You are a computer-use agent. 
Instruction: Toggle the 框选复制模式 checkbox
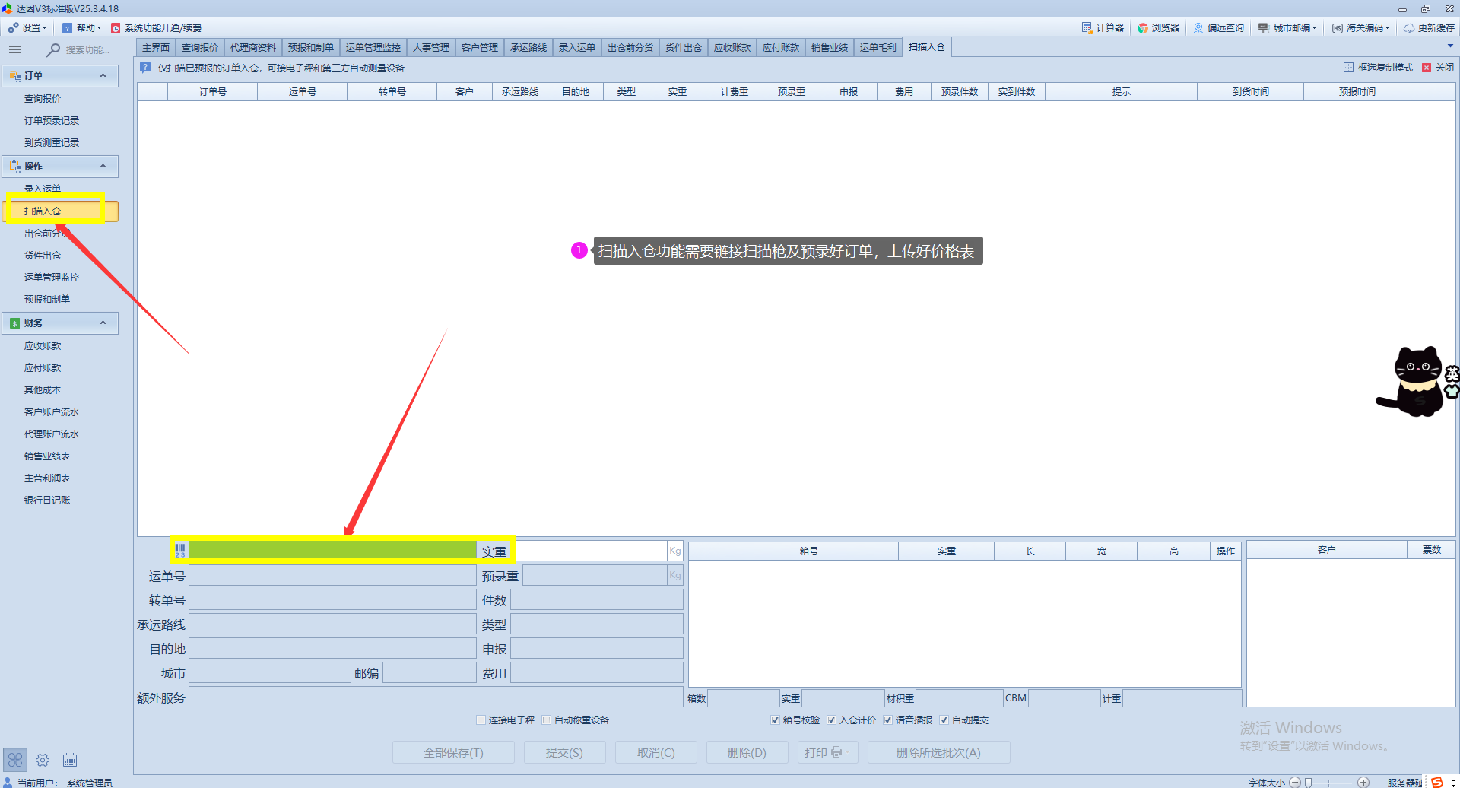[x=1348, y=68]
